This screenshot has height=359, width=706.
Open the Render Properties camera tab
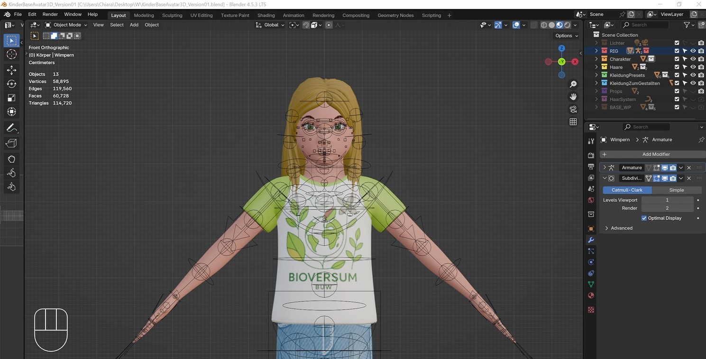[x=590, y=154]
